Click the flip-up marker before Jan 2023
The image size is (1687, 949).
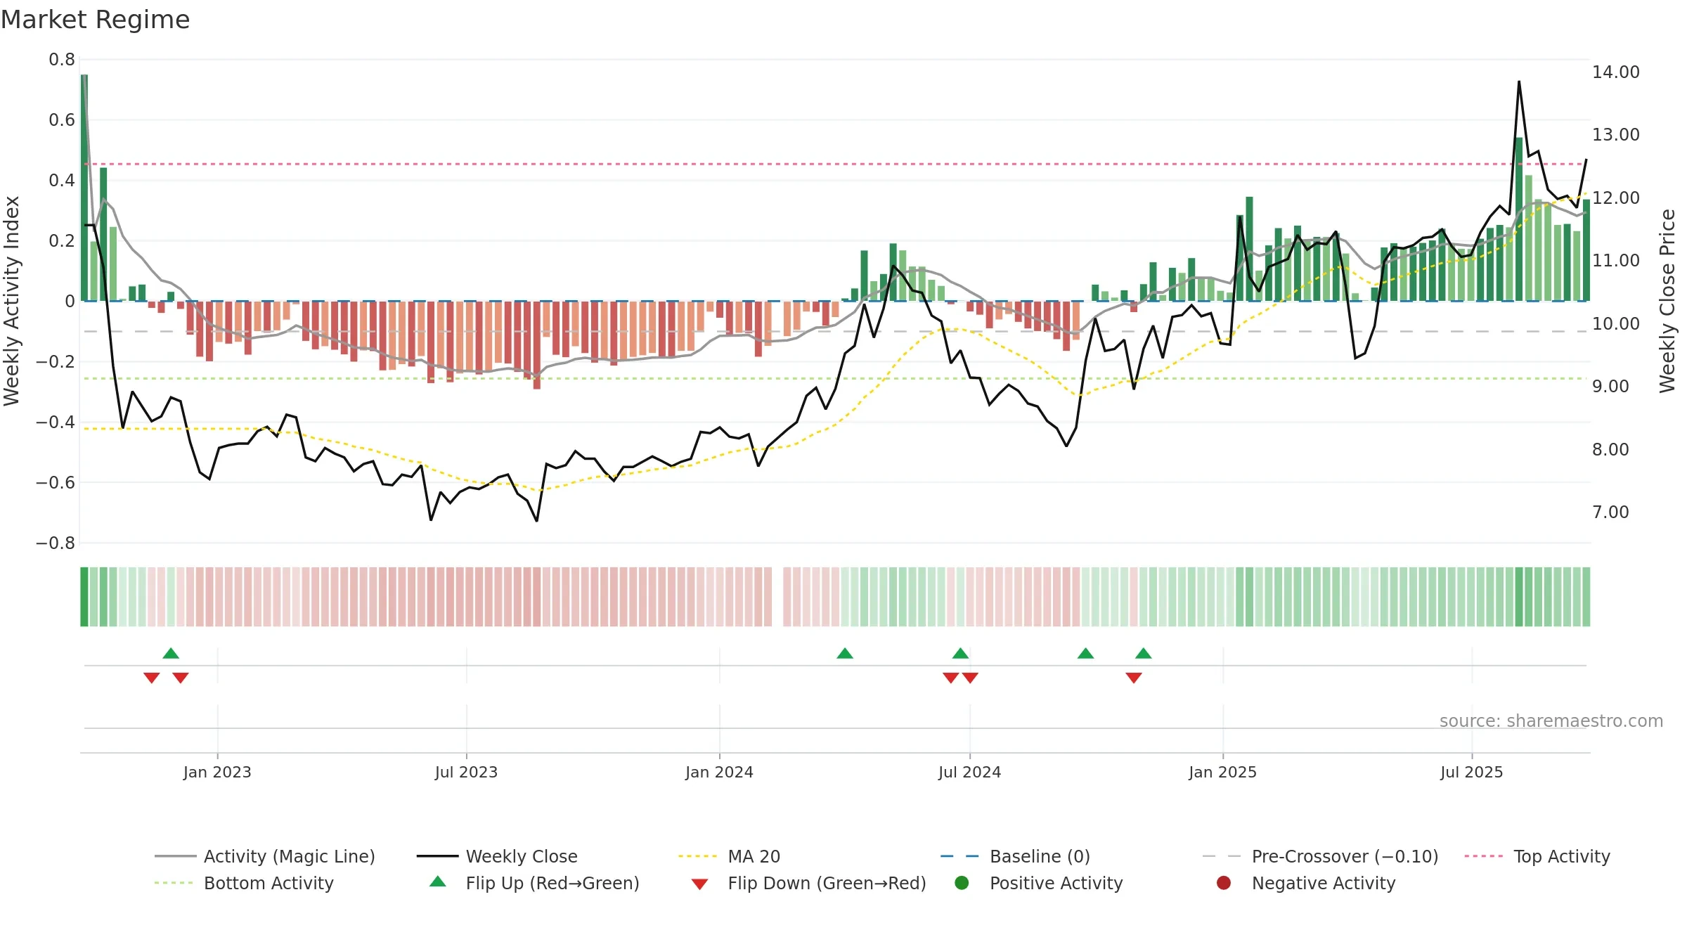[171, 654]
